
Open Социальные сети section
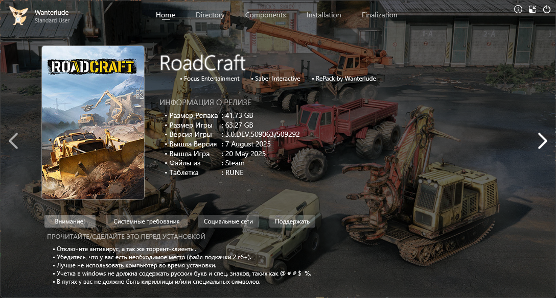click(x=228, y=221)
